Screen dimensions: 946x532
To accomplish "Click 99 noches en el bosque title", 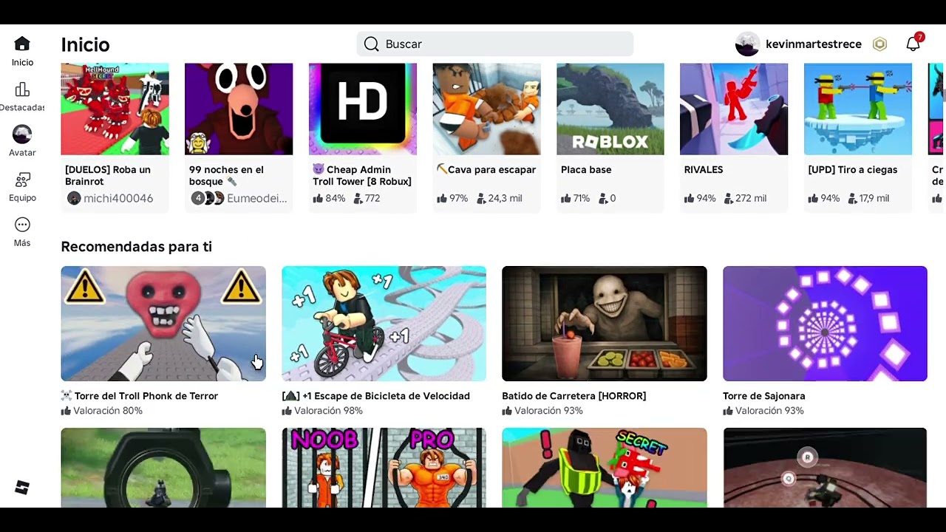I will (226, 175).
